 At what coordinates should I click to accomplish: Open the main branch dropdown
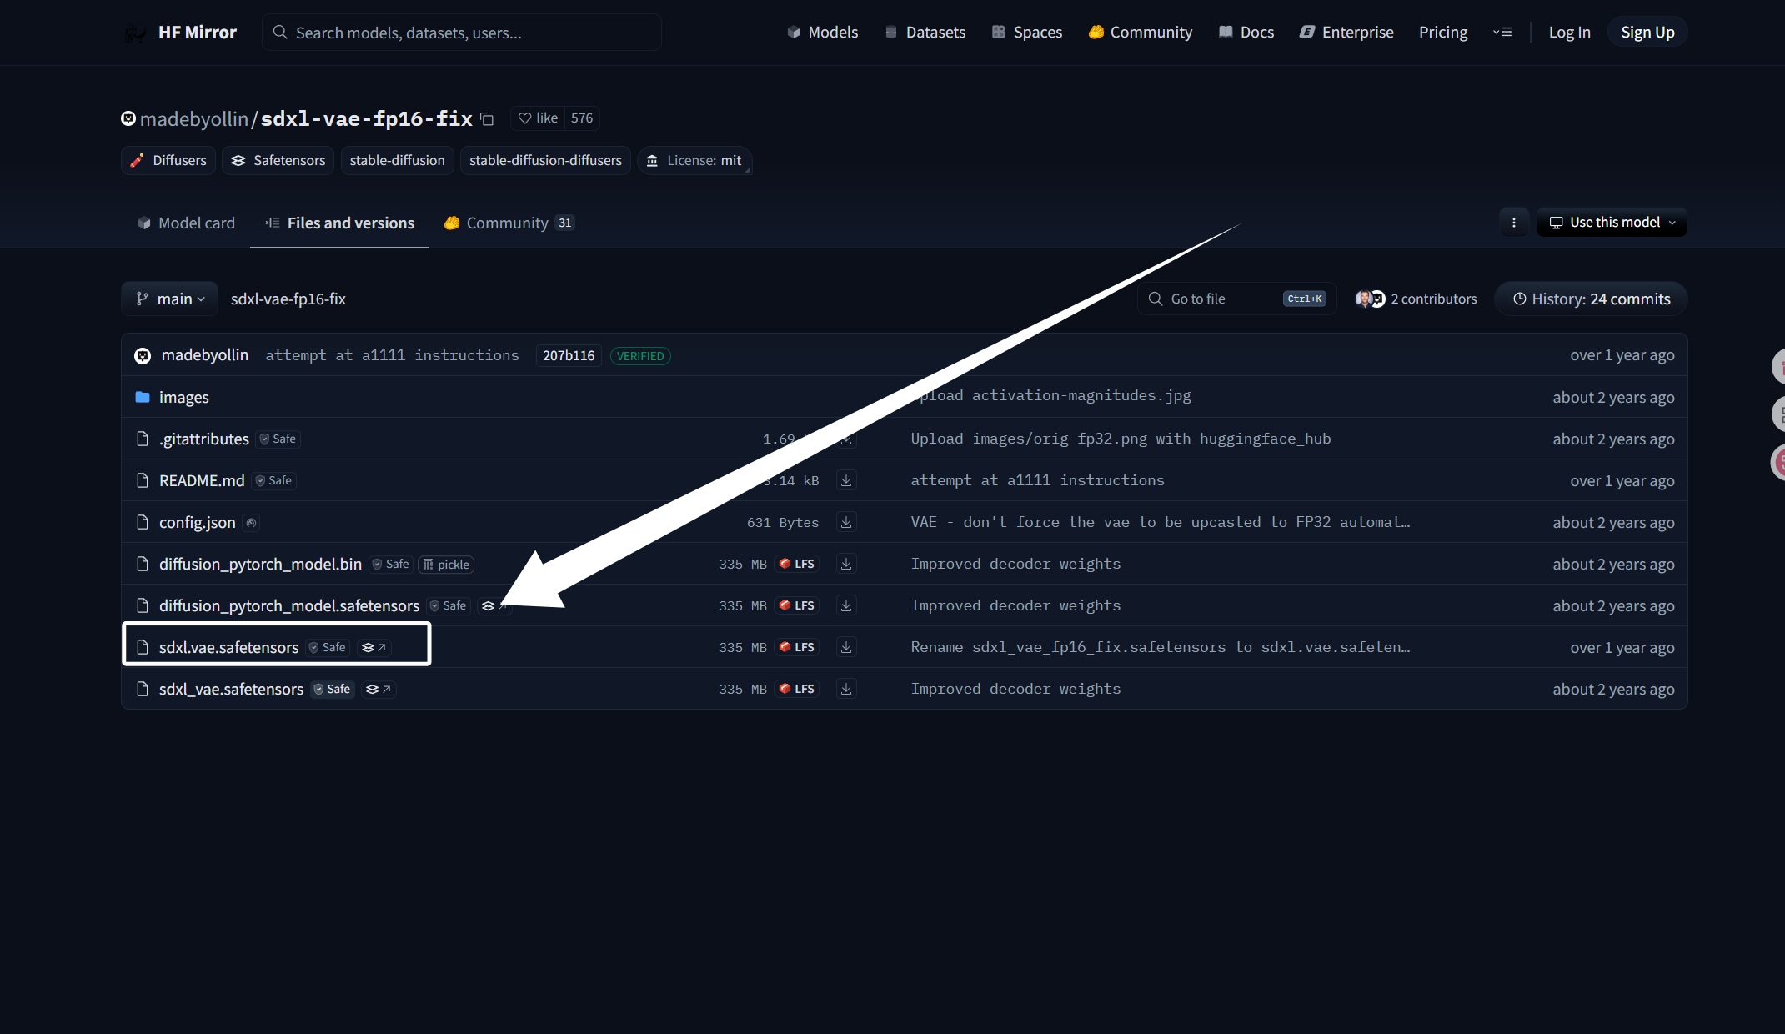point(170,299)
